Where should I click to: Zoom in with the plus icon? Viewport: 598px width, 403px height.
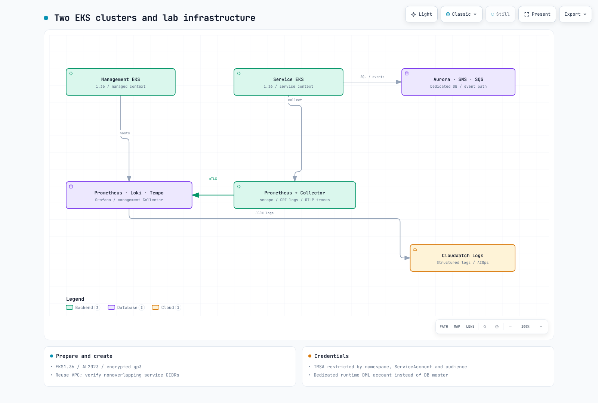[x=541, y=327]
